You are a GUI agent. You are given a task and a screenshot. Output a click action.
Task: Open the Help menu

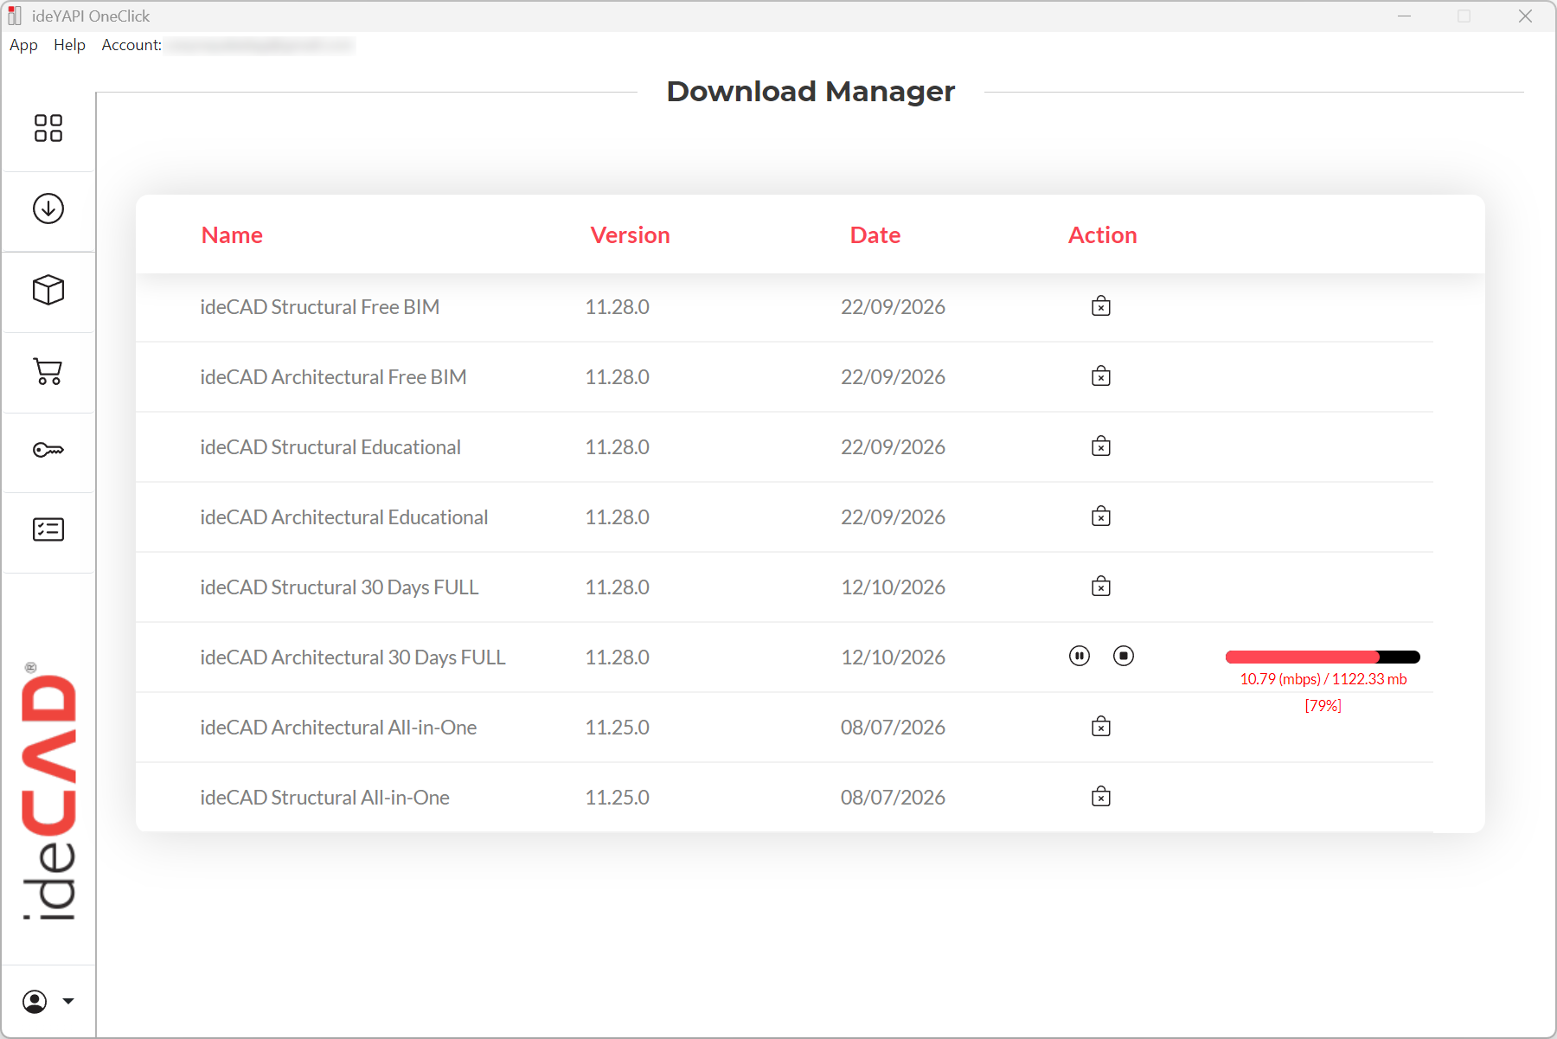(x=69, y=45)
